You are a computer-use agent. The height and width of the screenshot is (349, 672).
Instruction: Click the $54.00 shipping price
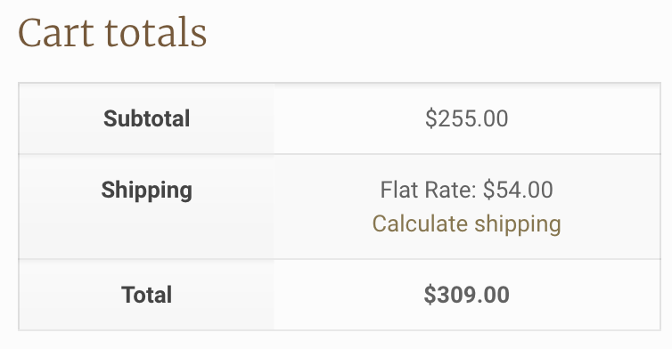[518, 190]
